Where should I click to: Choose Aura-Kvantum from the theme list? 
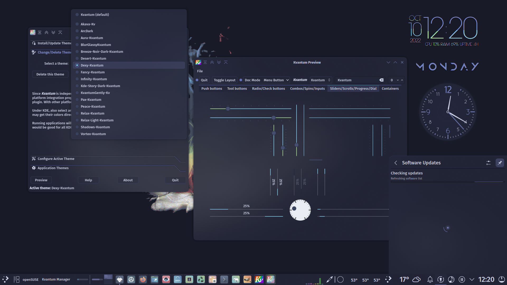(x=129, y=38)
